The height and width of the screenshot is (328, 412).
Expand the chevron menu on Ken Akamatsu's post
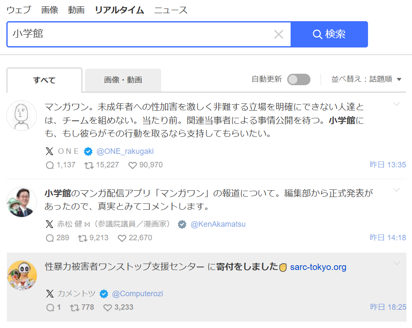[396, 190]
